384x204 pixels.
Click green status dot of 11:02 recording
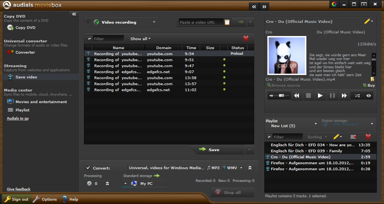click(224, 90)
